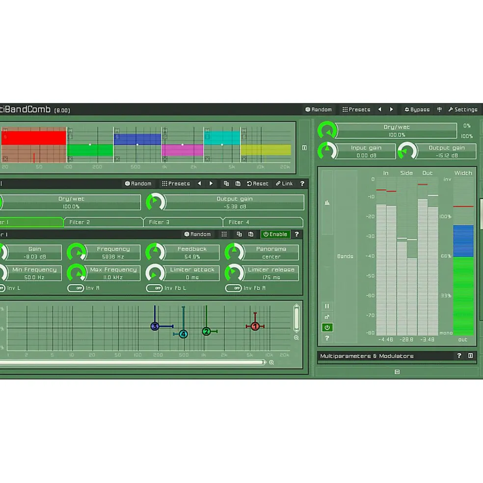Toggle the Inv Fb R switch
This screenshot has width=483, height=483.
point(233,288)
